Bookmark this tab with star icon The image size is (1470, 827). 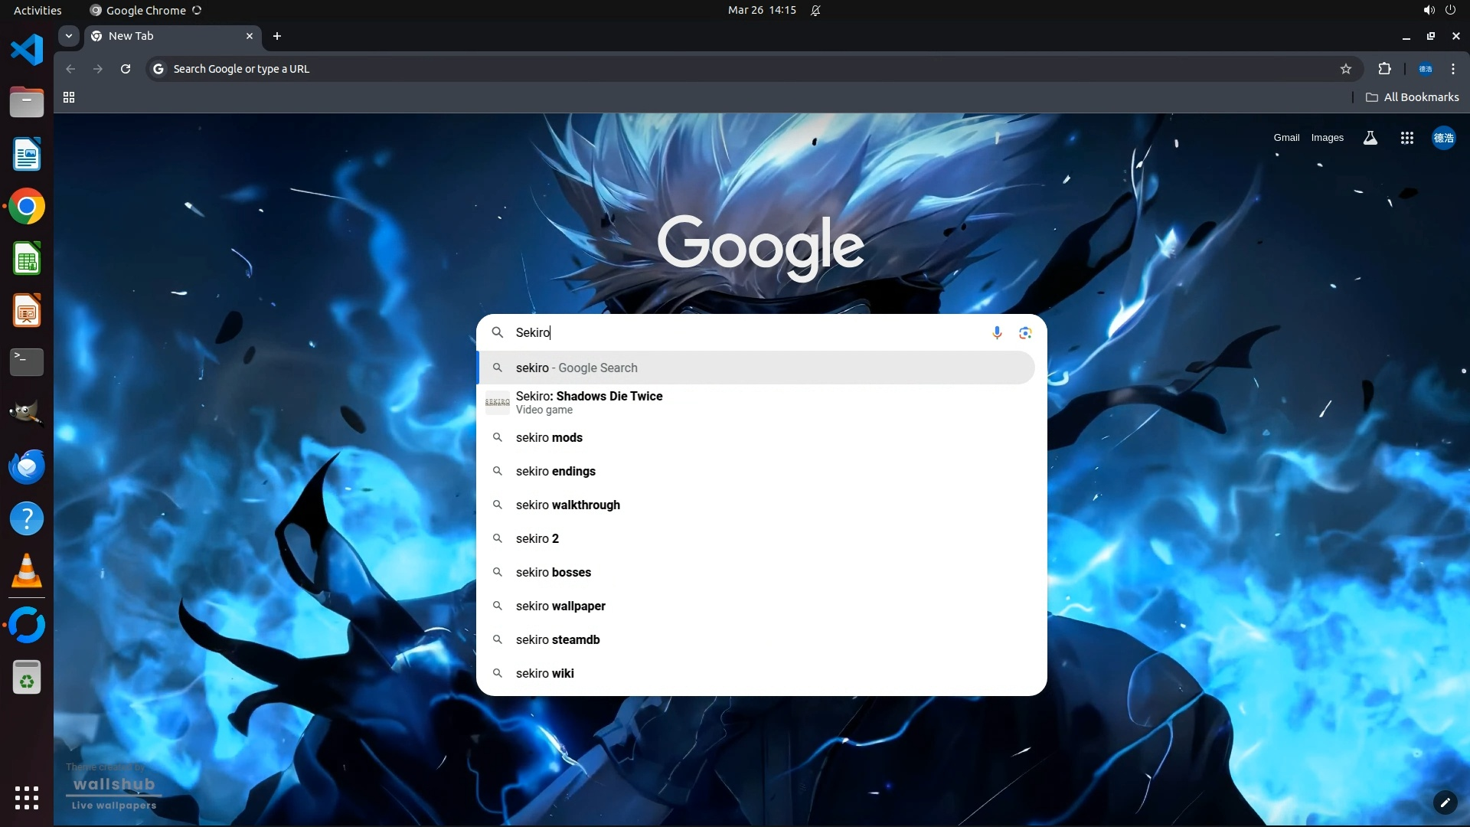point(1345,69)
